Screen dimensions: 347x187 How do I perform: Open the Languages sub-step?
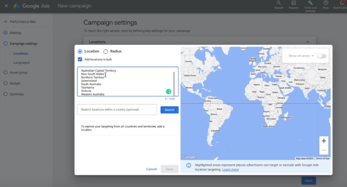coord(21,63)
